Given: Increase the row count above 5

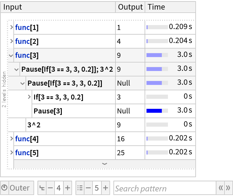Looking at the screenshot, I should click(105, 188).
